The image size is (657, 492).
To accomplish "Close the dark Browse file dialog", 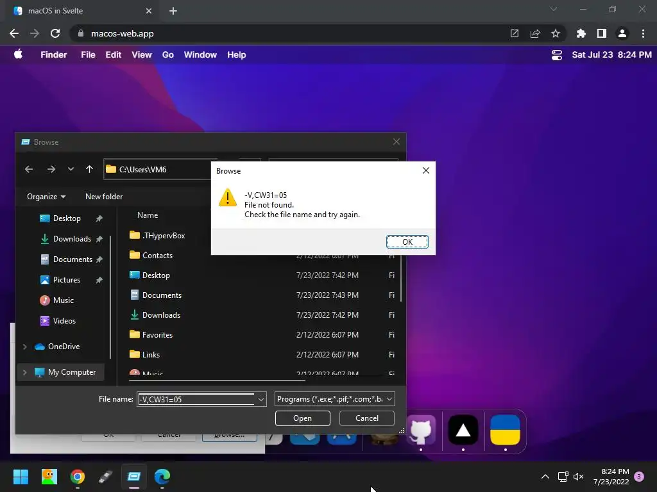I will pos(397,142).
